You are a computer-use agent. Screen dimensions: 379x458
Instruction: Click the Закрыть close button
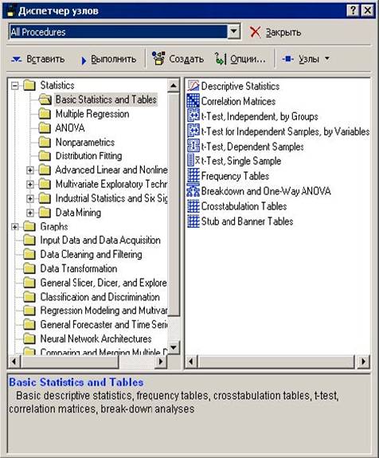275,32
